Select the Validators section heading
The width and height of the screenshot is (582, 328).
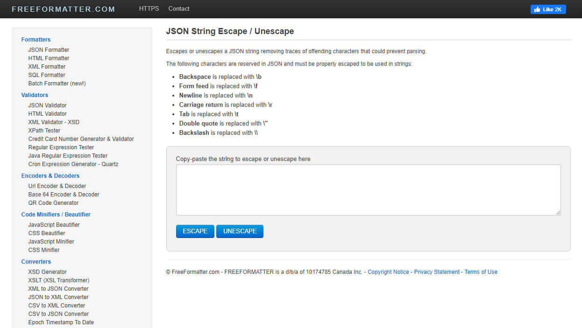[35, 95]
